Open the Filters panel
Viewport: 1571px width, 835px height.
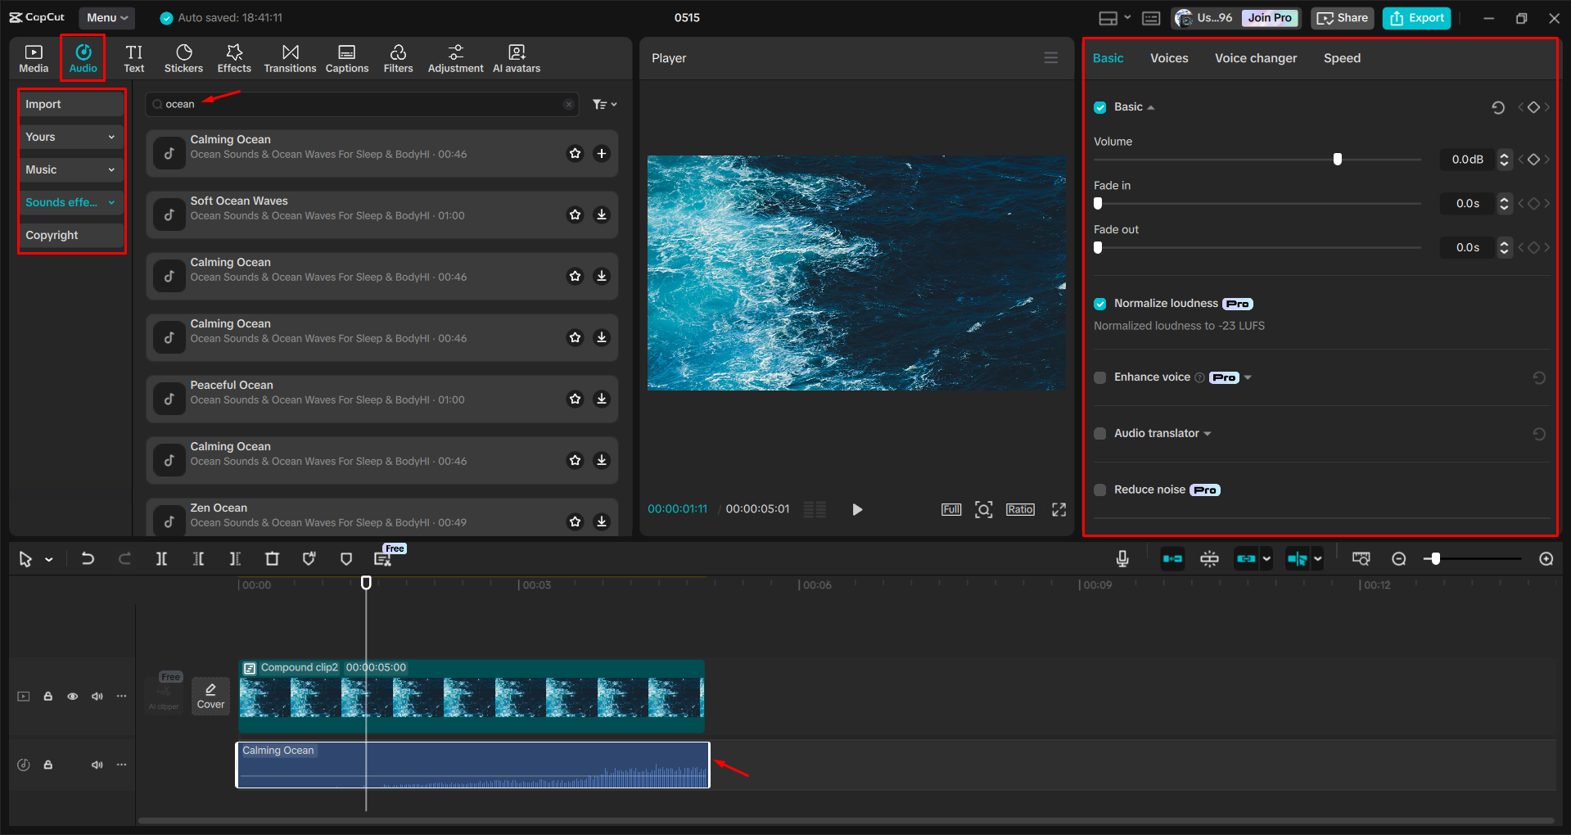point(398,57)
